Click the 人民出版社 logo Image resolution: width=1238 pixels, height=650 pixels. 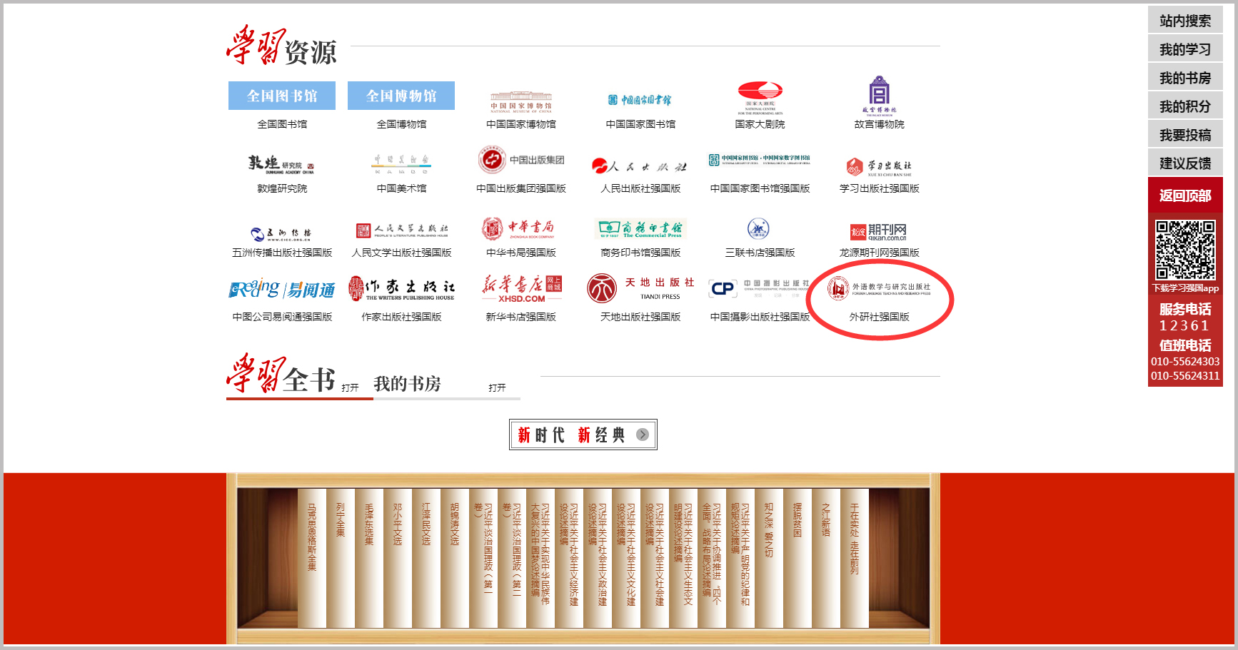(640, 166)
